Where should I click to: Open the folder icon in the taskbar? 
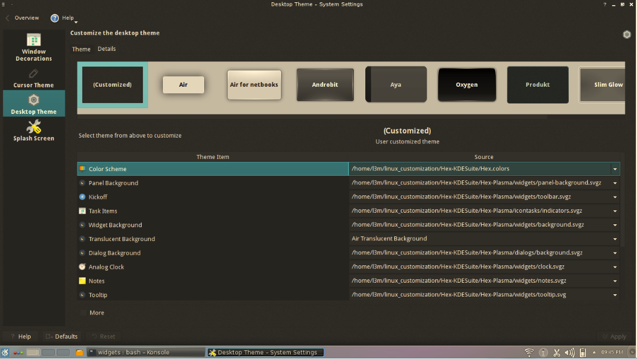tap(80, 353)
